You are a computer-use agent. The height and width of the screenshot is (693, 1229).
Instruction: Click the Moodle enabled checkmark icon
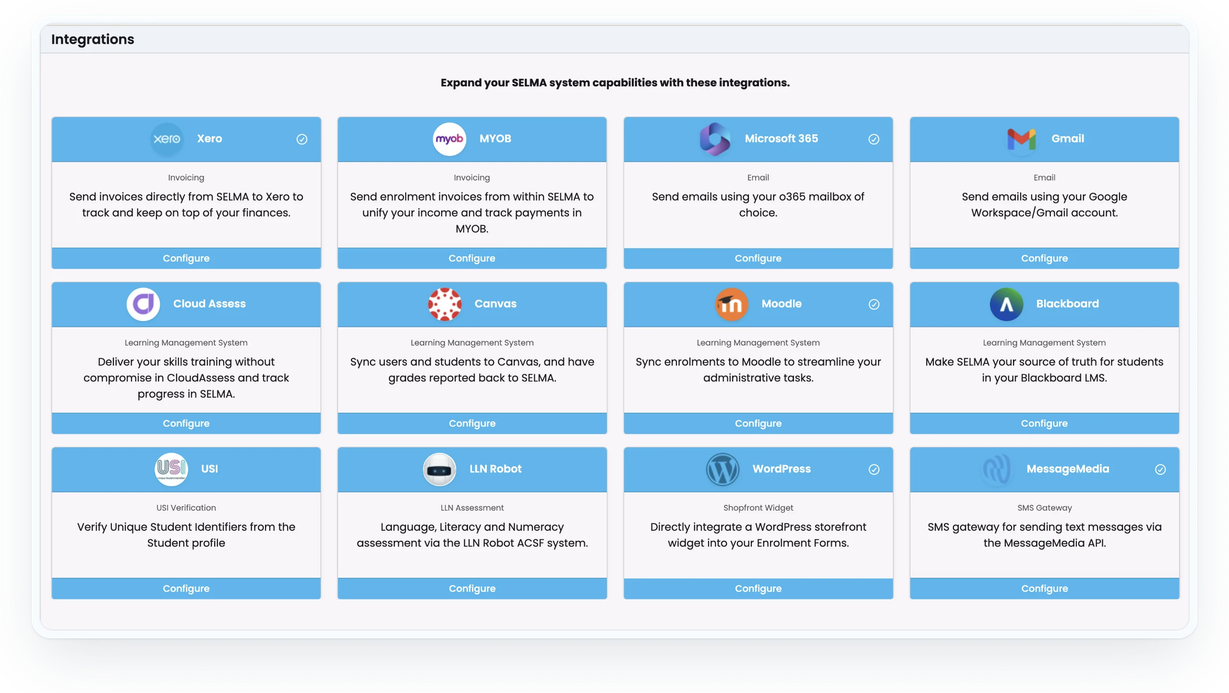pyautogui.click(x=874, y=304)
